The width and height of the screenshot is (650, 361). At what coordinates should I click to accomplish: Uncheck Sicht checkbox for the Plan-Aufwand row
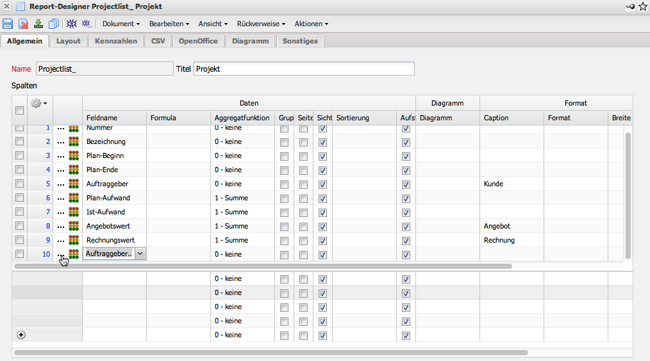point(322,198)
